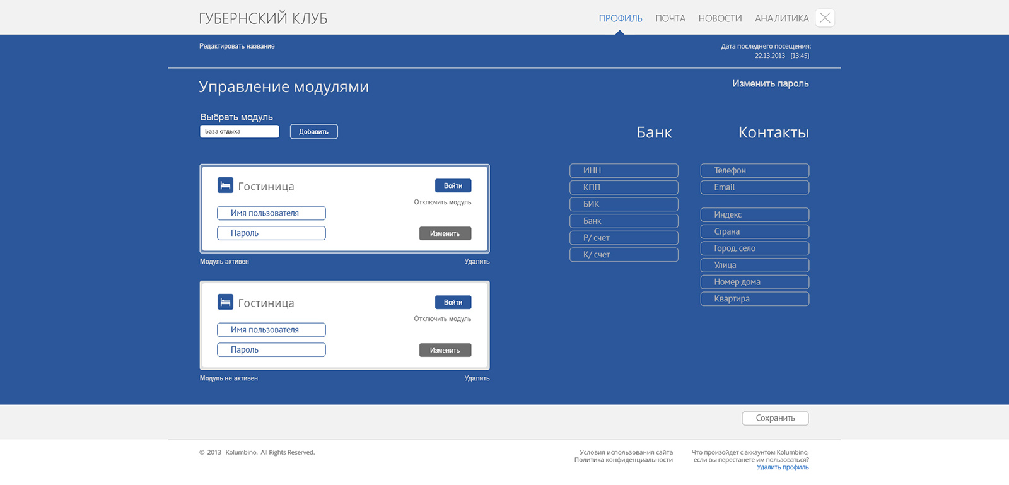Focus Пароль field in active module
1009x485 pixels.
point(271,233)
